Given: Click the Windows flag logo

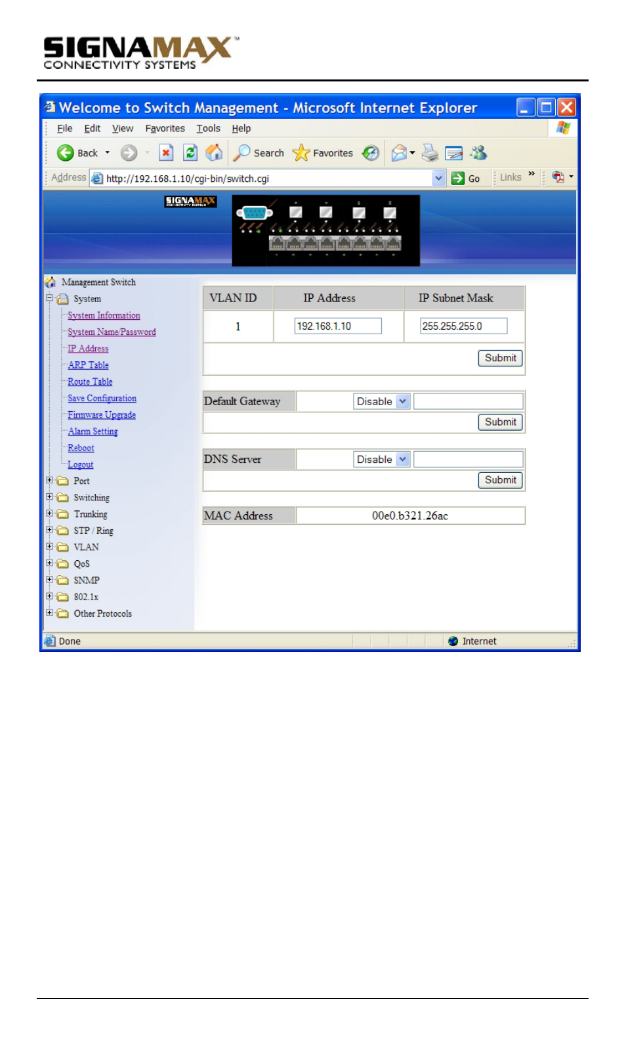Looking at the screenshot, I should click(563, 128).
